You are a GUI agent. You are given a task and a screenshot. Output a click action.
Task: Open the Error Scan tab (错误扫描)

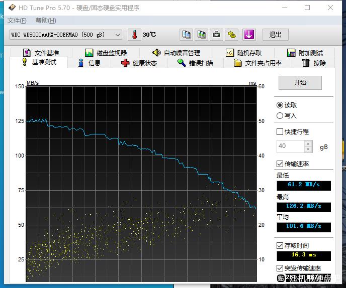click(x=195, y=63)
